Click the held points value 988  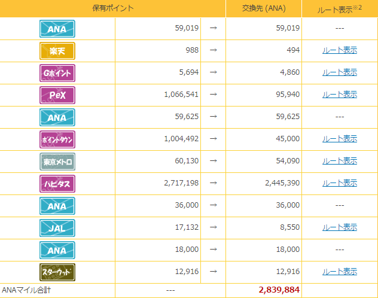tap(192, 50)
